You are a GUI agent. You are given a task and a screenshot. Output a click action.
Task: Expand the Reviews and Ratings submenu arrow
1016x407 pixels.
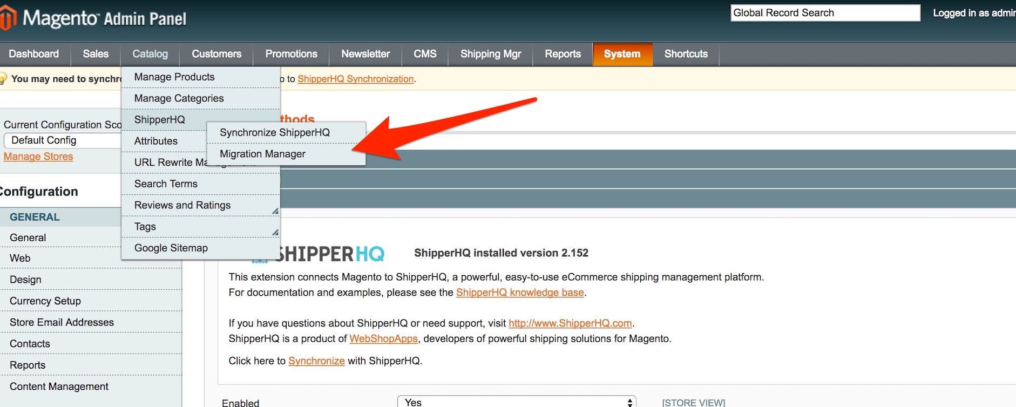pyautogui.click(x=275, y=211)
